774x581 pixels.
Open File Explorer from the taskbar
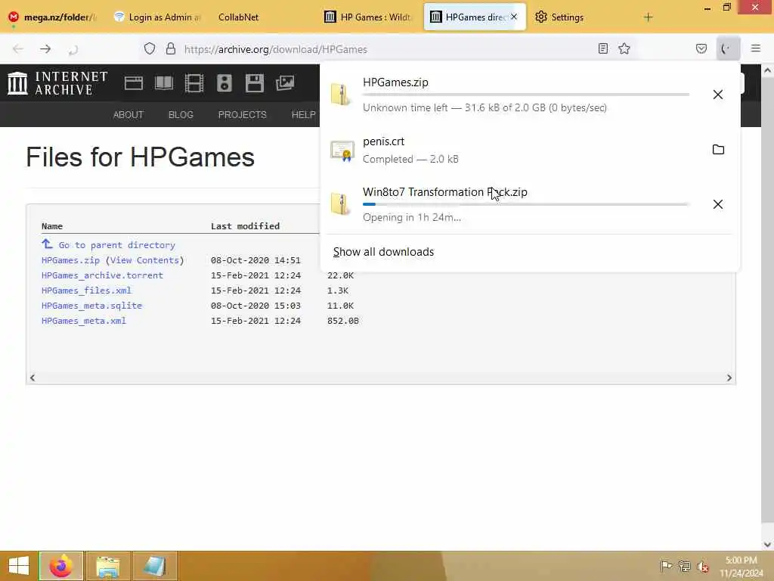click(107, 566)
